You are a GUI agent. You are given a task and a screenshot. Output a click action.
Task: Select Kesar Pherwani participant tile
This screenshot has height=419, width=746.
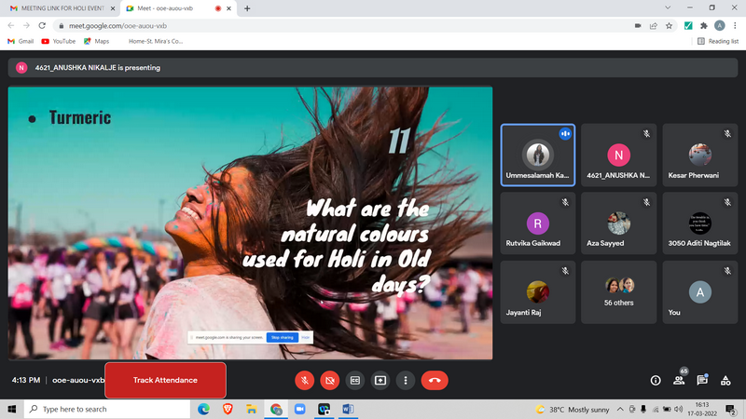[x=700, y=155]
